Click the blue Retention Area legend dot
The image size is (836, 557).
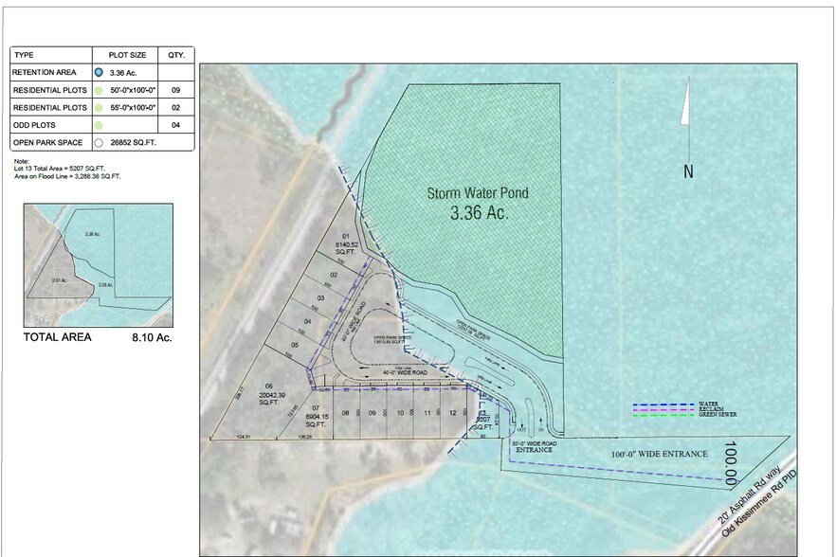99,73
